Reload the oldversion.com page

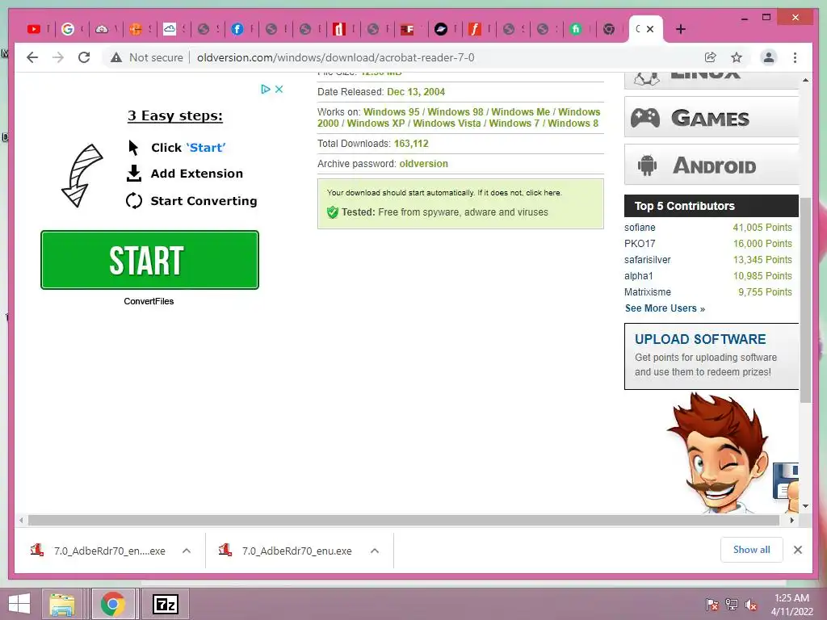tap(84, 57)
